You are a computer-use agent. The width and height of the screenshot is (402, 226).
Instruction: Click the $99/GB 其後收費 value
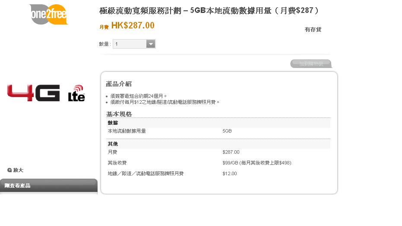(256, 163)
